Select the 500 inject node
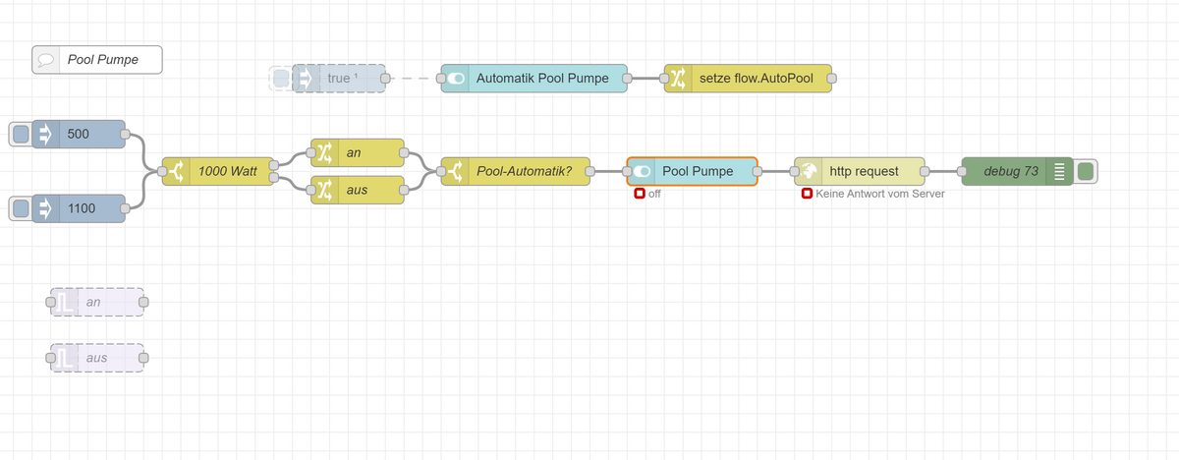The image size is (1179, 460). tap(79, 134)
